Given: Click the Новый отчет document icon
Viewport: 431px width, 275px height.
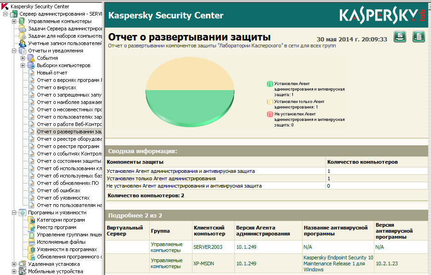Looking at the screenshot, I should [32, 73].
